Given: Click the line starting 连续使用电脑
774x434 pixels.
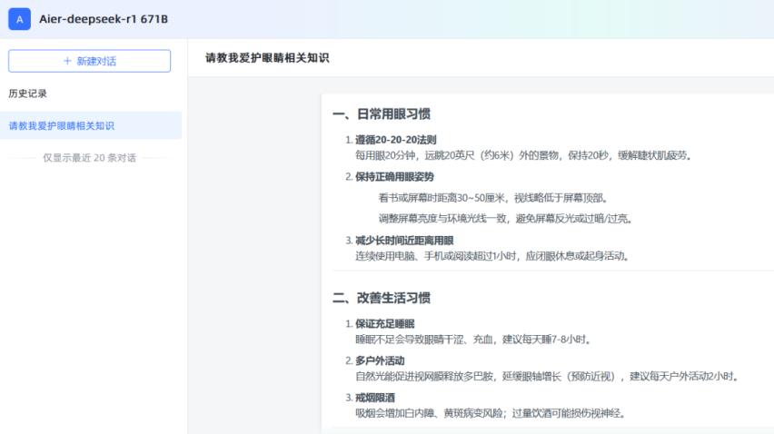Looking at the screenshot, I should [492, 256].
